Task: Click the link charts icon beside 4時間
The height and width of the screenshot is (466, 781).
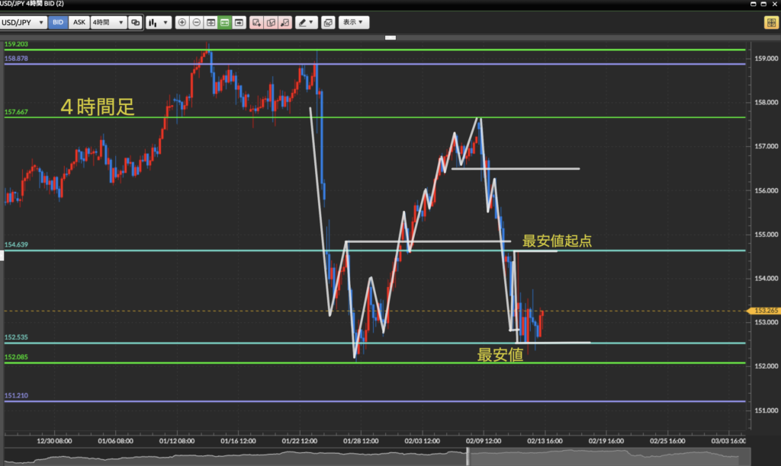Action: coord(136,23)
